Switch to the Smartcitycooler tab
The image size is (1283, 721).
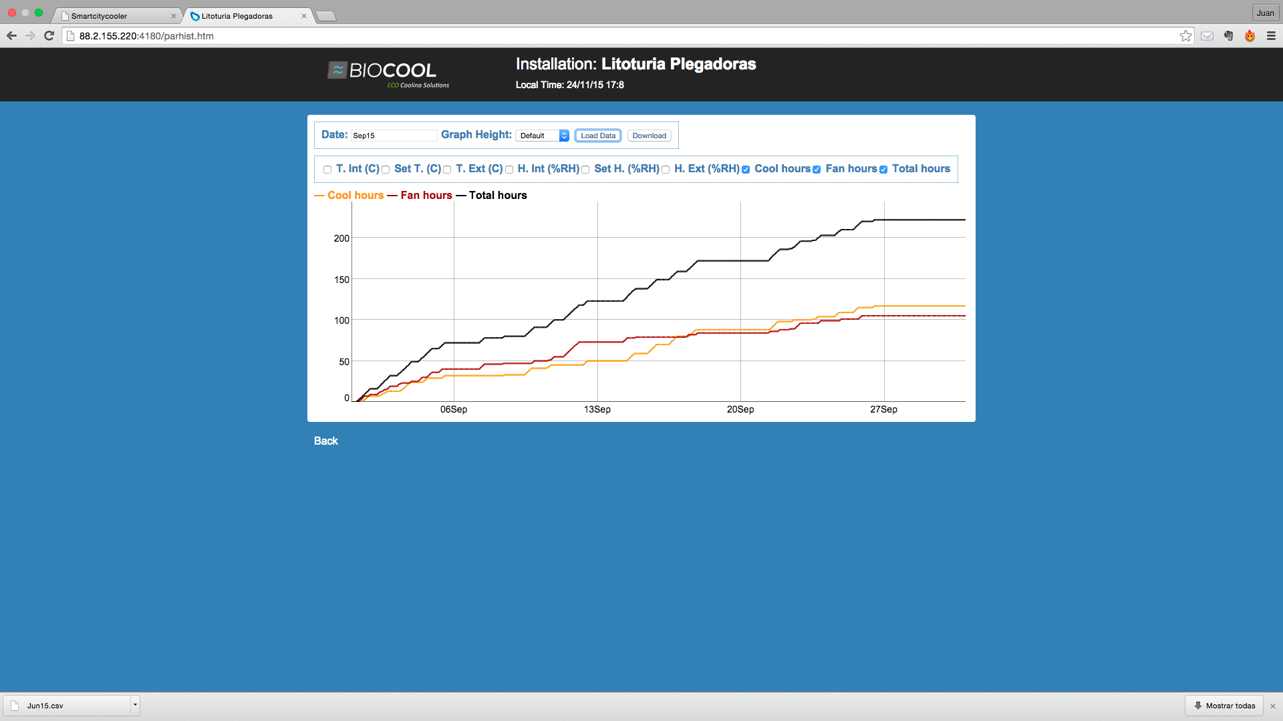coord(114,16)
